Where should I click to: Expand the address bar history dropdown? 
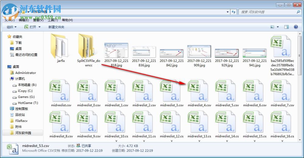pos(227,12)
